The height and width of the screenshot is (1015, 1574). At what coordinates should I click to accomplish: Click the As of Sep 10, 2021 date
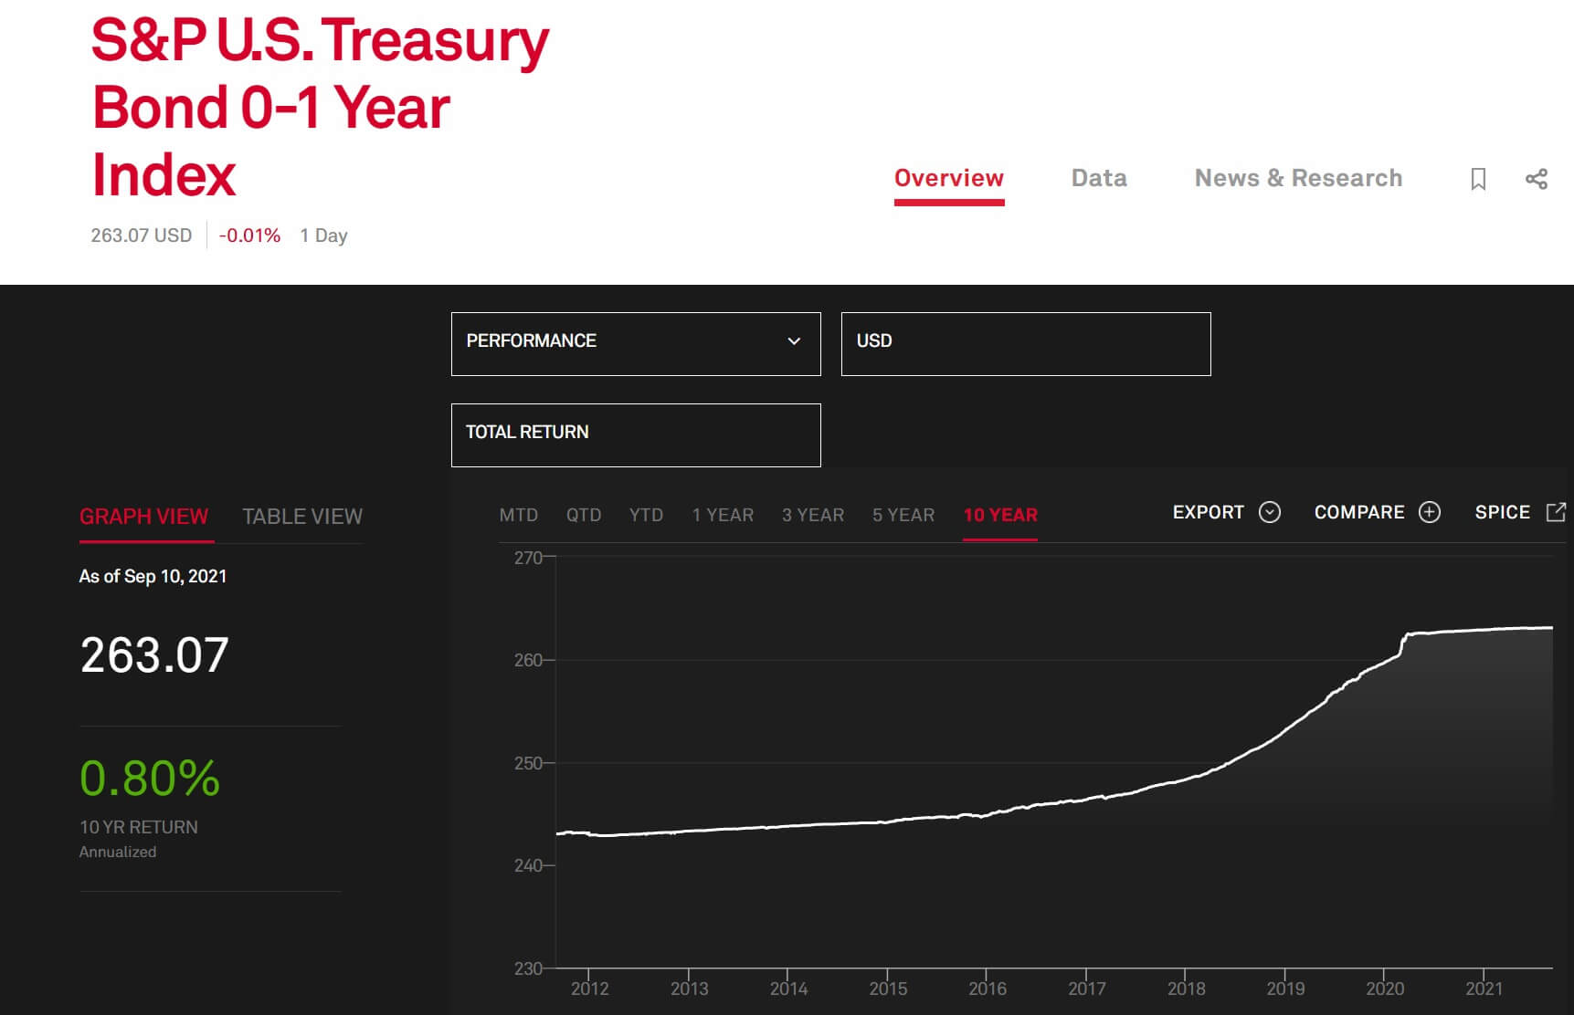pyautogui.click(x=153, y=576)
